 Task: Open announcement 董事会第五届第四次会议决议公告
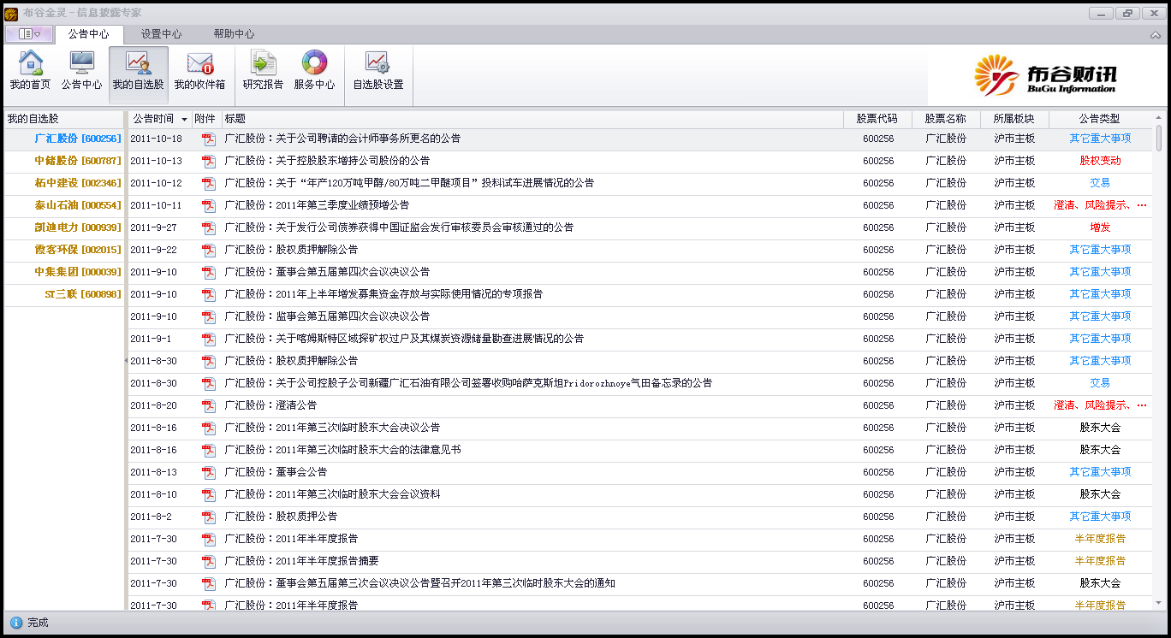tap(327, 272)
